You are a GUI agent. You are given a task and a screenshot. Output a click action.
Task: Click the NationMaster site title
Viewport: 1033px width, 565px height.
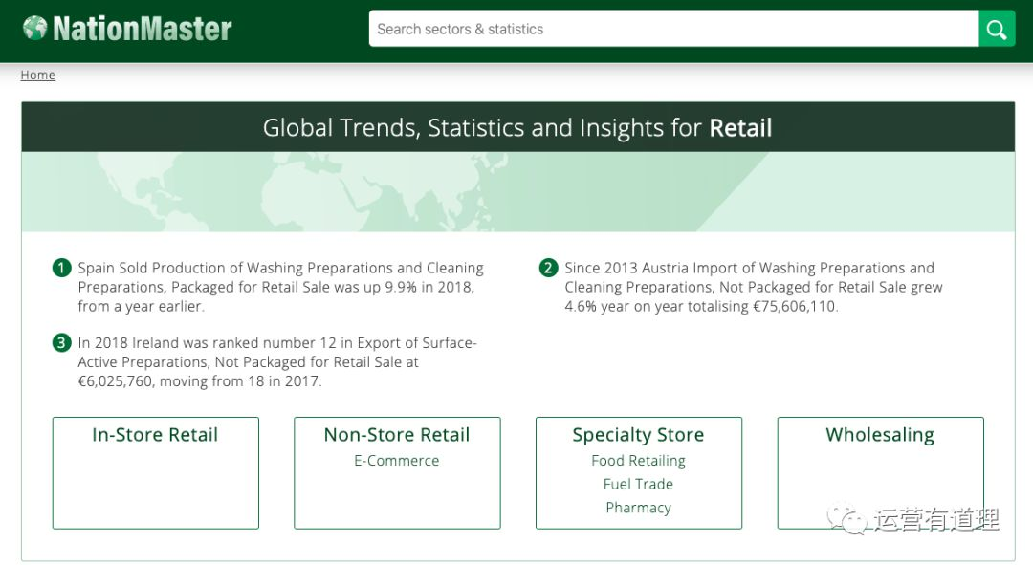(x=143, y=29)
